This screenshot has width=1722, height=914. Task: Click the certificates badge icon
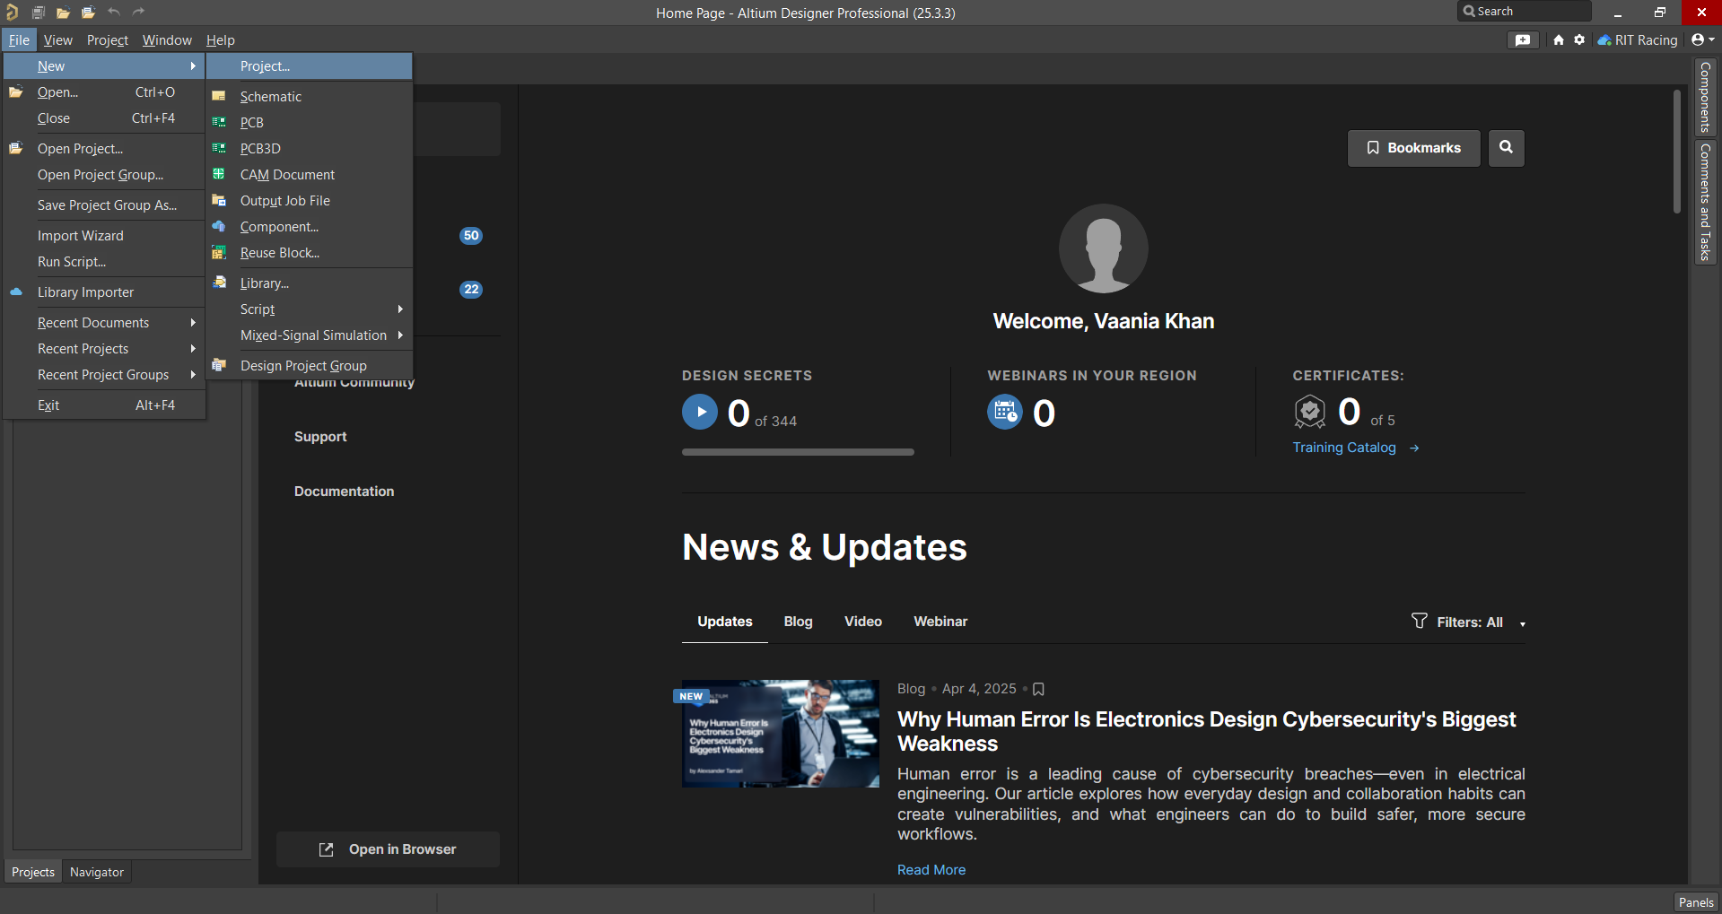[x=1310, y=412]
